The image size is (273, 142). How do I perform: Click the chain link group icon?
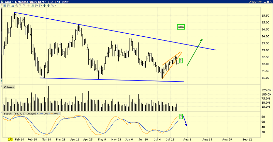pyautogui.click(x=254, y=2)
